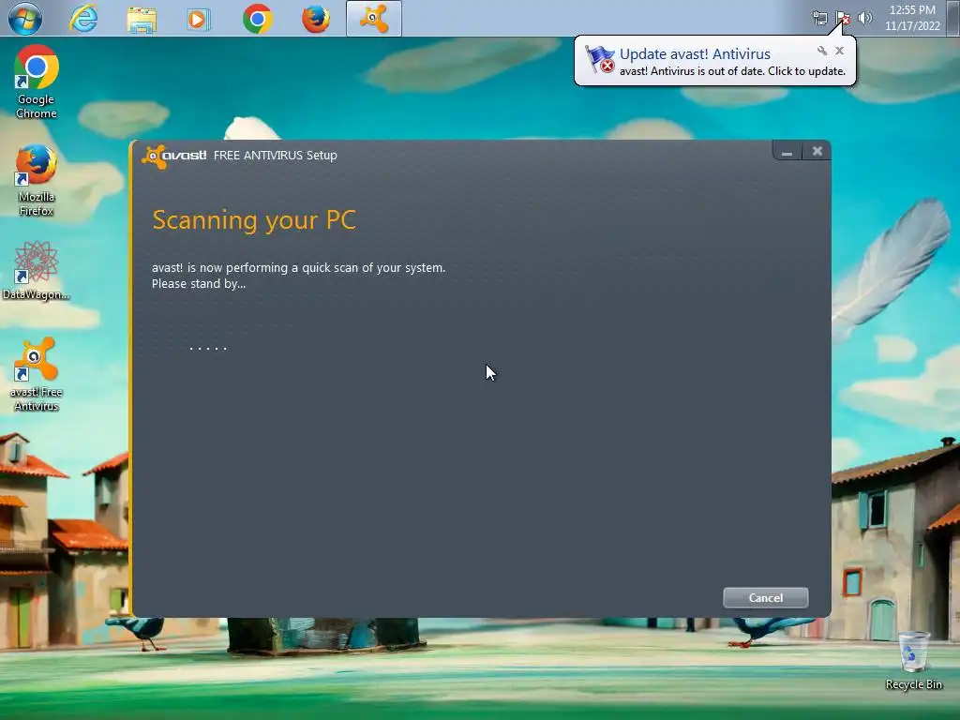
Task: Open Windows Explorer folder in taskbar
Action: click(x=142, y=20)
